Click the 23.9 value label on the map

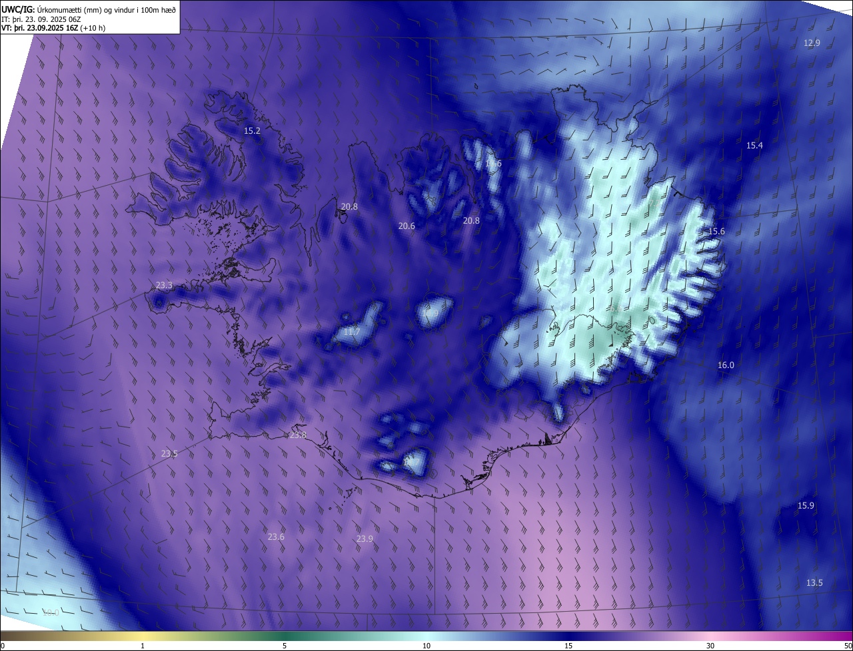[365, 539]
